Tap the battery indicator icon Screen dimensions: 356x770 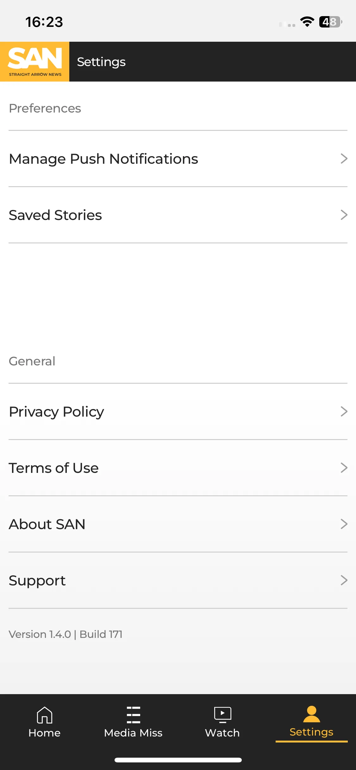pos(331,22)
